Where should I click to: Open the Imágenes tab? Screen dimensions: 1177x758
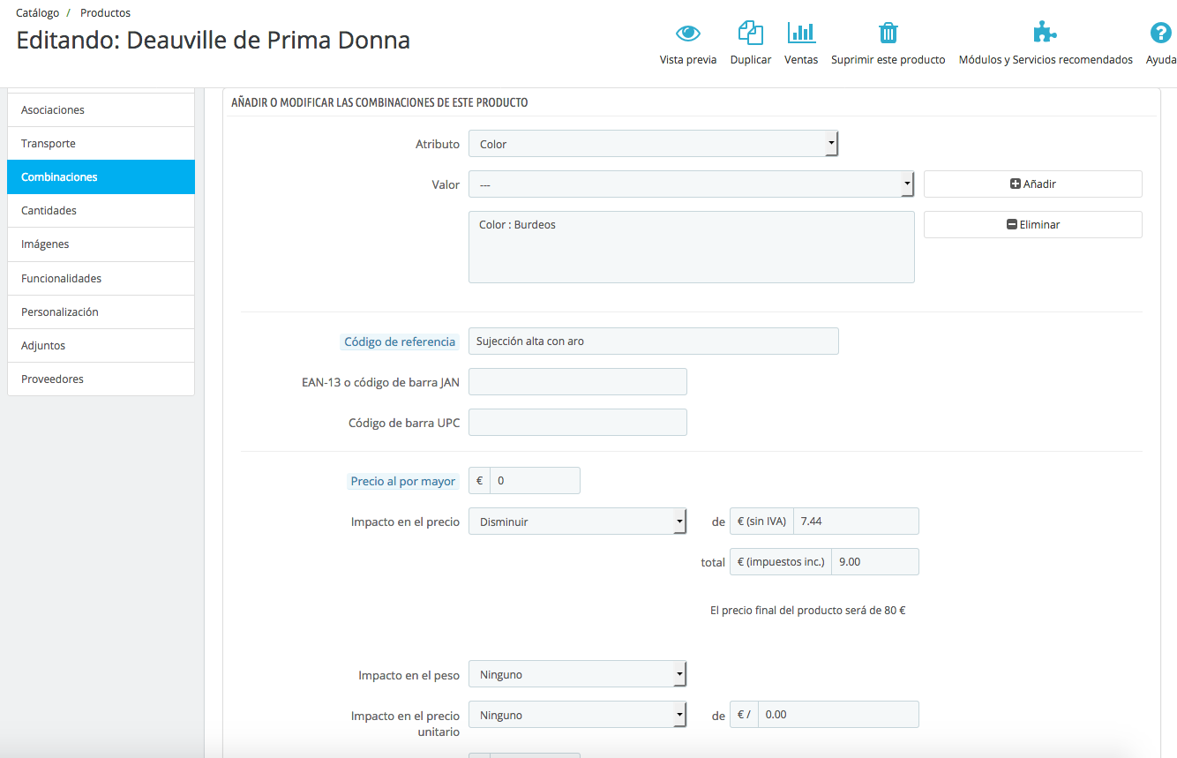pyautogui.click(x=101, y=244)
